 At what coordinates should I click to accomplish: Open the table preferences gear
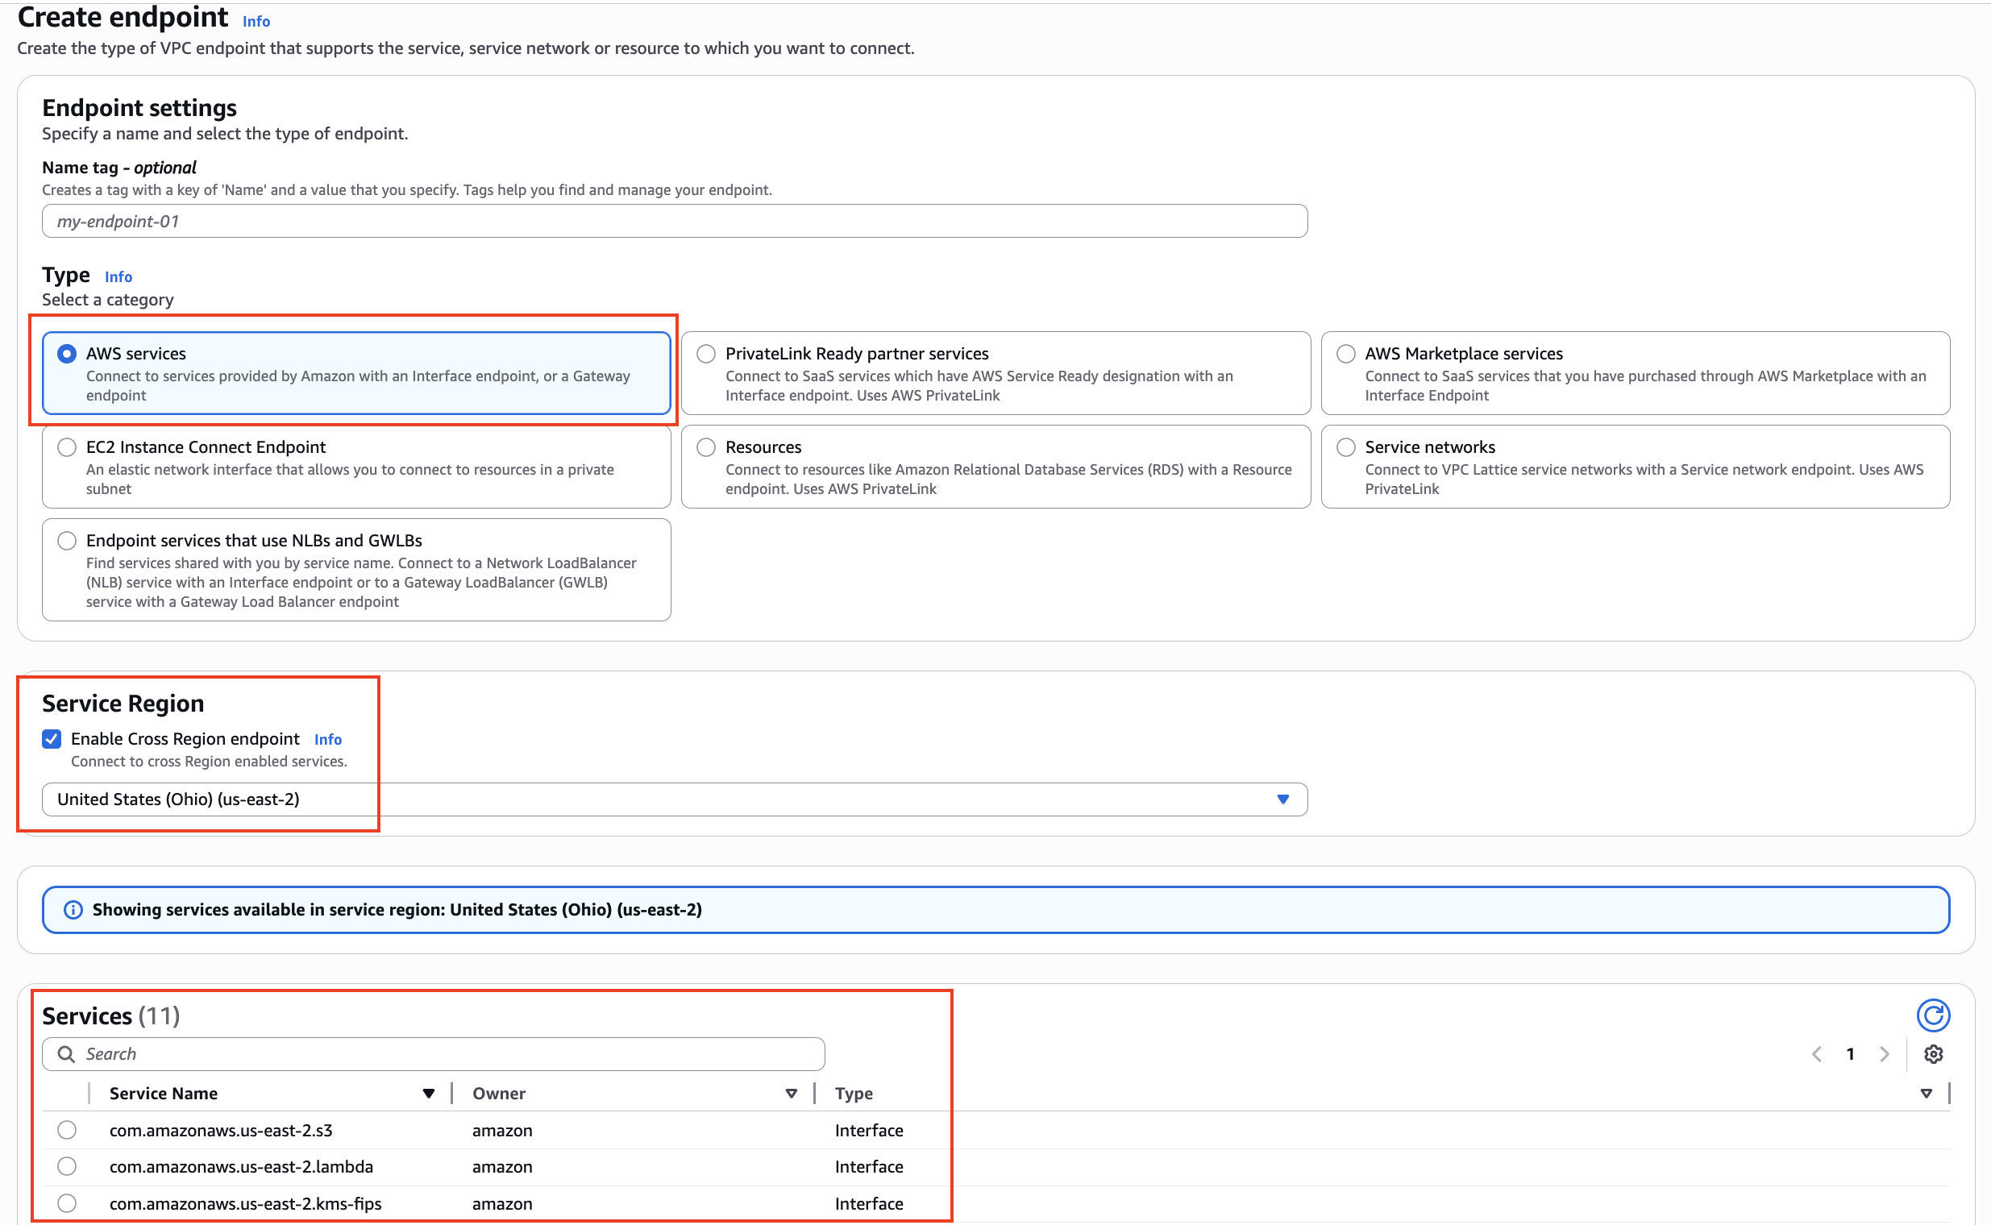tap(1935, 1053)
